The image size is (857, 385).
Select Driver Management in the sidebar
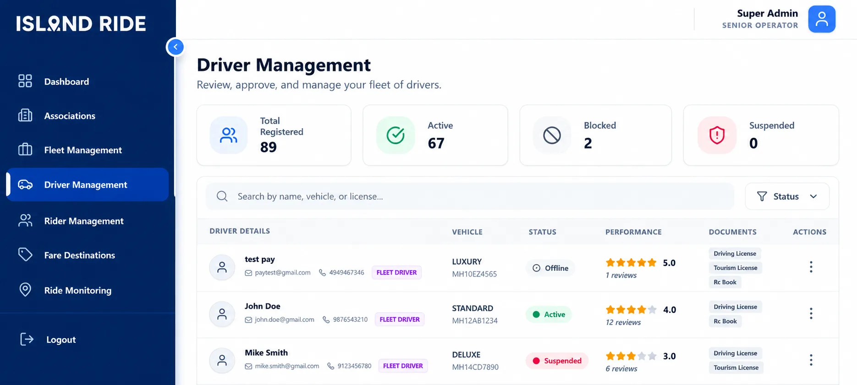click(87, 184)
